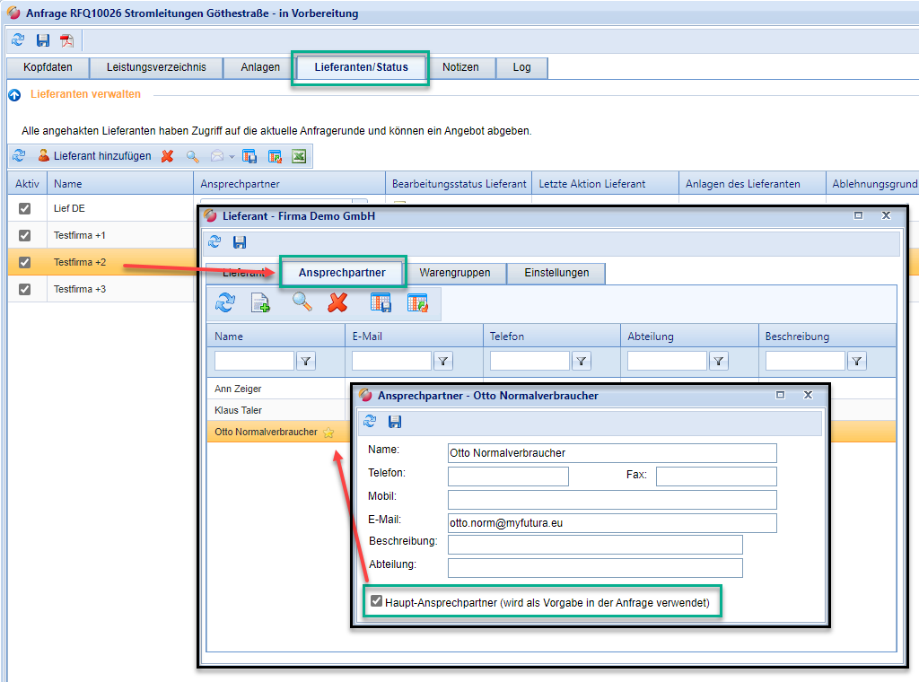Image resolution: width=919 pixels, height=682 pixels.
Task: Click red X to remove supplier
Action: [167, 156]
